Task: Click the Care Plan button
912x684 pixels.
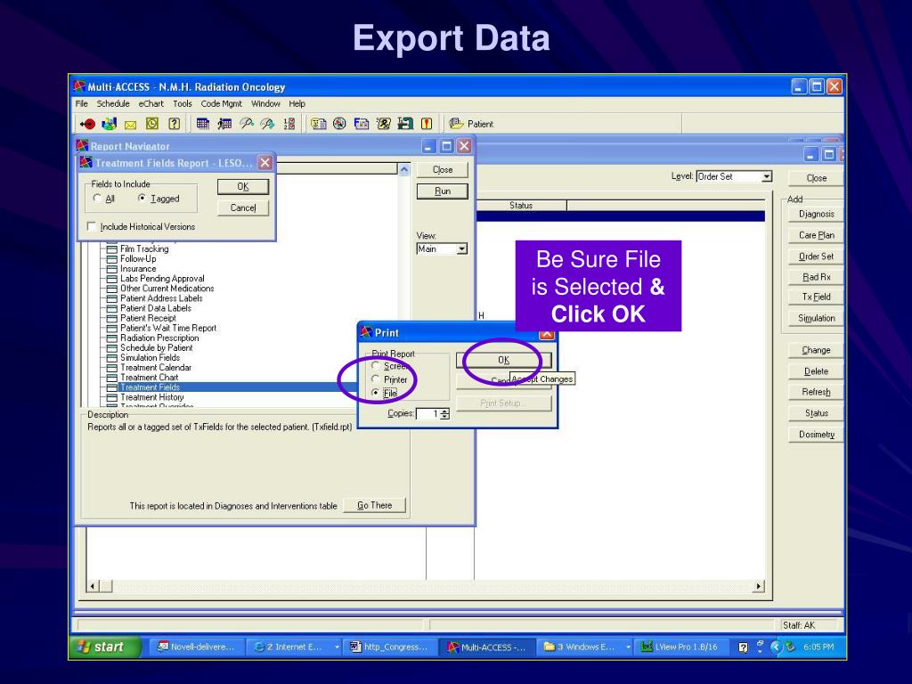Action: coord(816,235)
